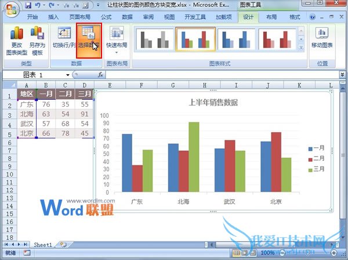The image size is (348, 260).
Task: Select the green 北海 bar
Action: coord(194,157)
